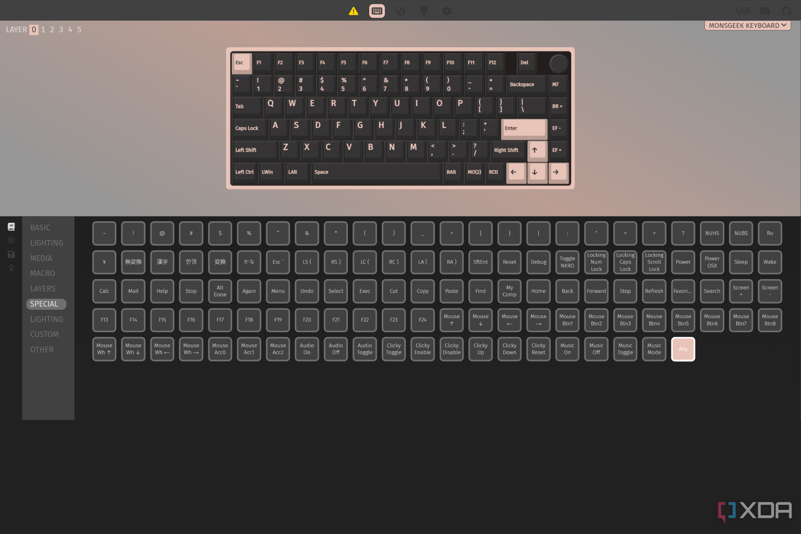Open the MONSGEEK KEYBOARD dropdown
Image resolution: width=801 pixels, height=534 pixels.
748,25
